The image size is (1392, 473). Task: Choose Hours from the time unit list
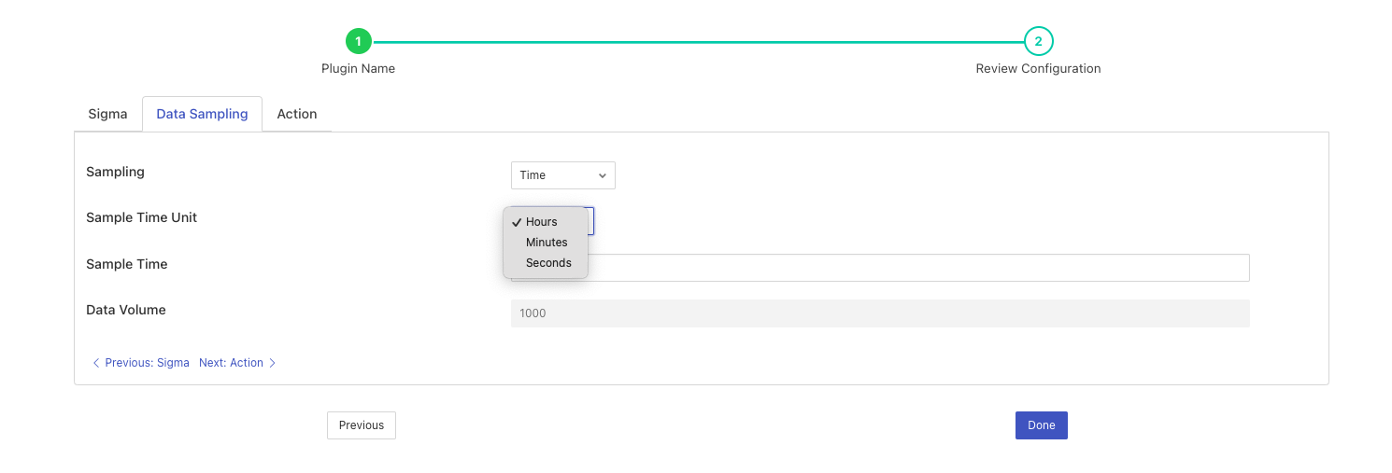[x=541, y=222]
